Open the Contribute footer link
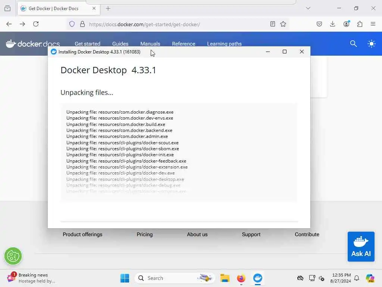The height and width of the screenshot is (287, 382). coord(307,234)
